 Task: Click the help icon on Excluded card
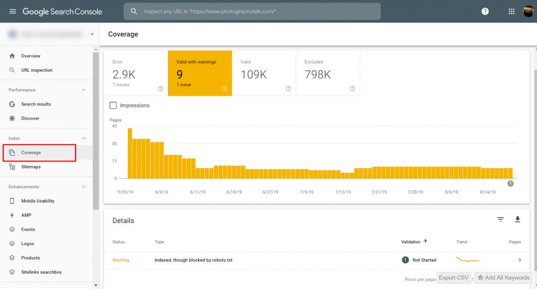click(352, 89)
